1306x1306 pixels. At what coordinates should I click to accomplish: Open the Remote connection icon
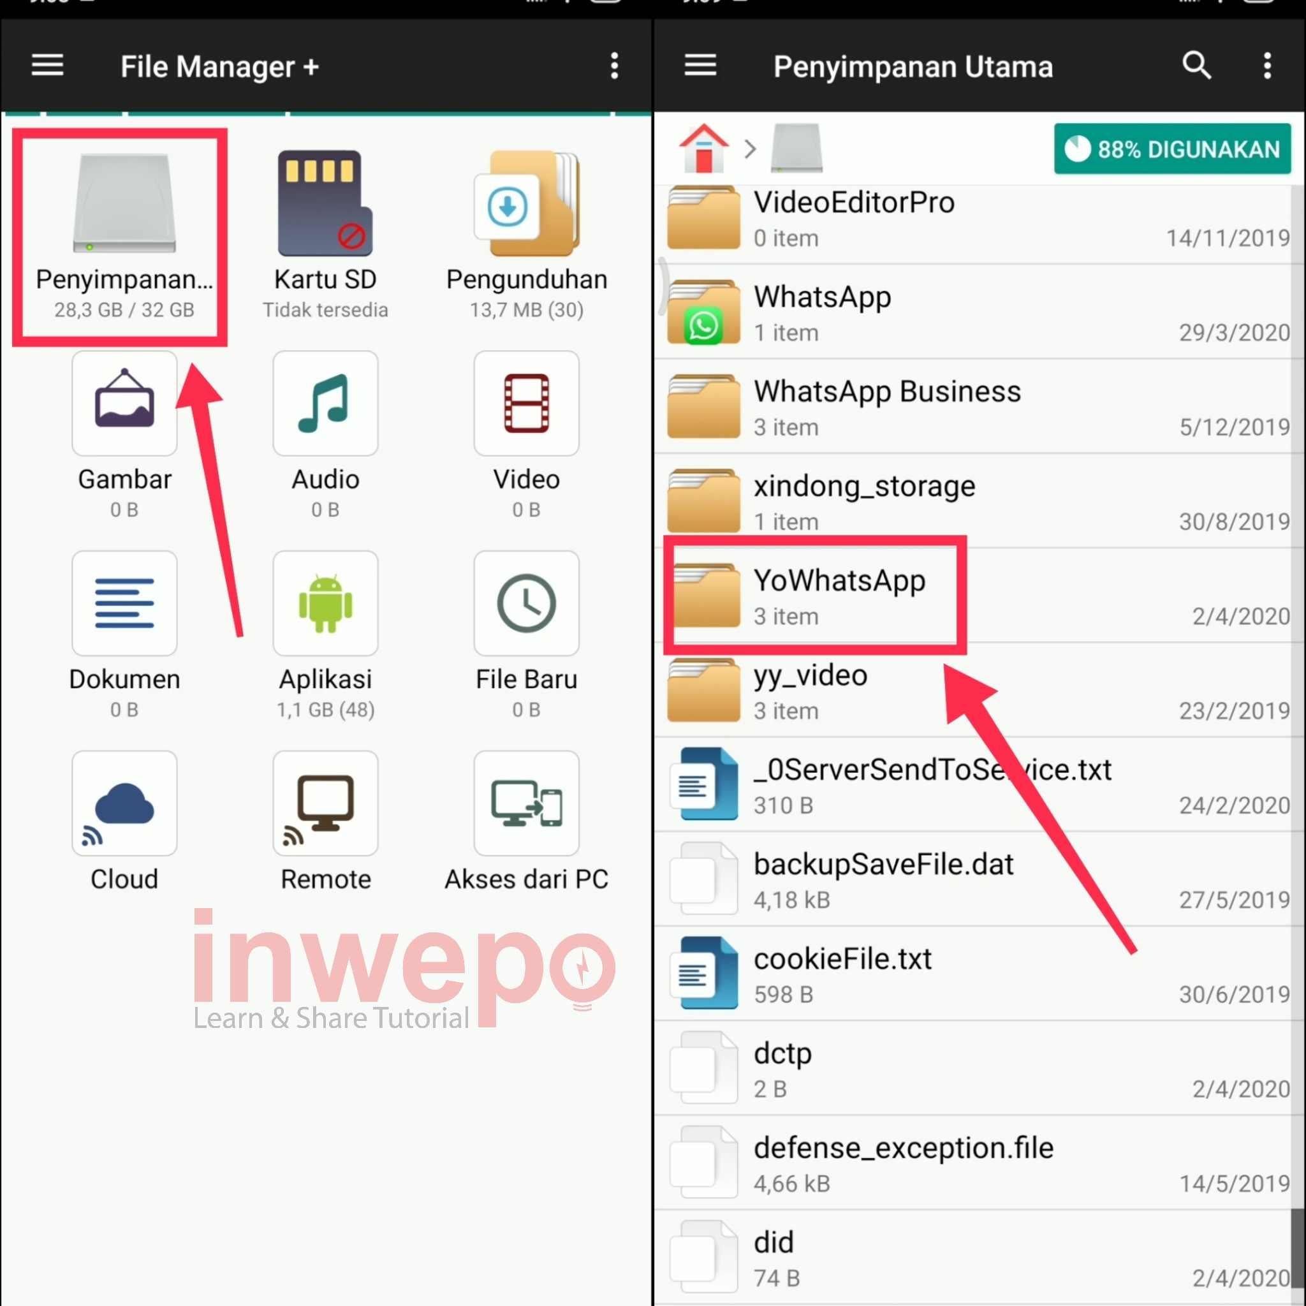click(325, 803)
